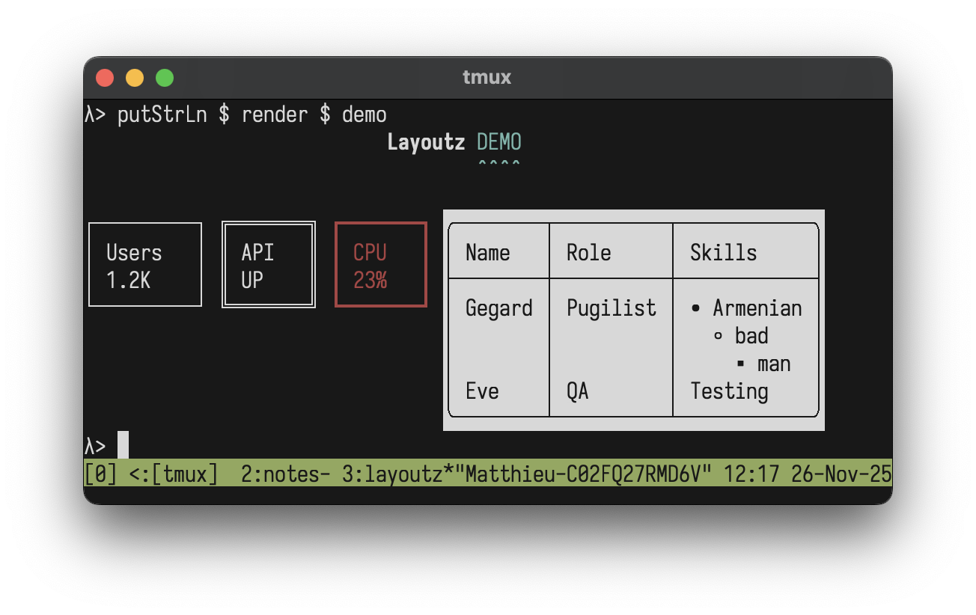Screen dimensions: 976x615
Task: Click the nested 'bad' sub-bullet item
Action: (x=751, y=336)
